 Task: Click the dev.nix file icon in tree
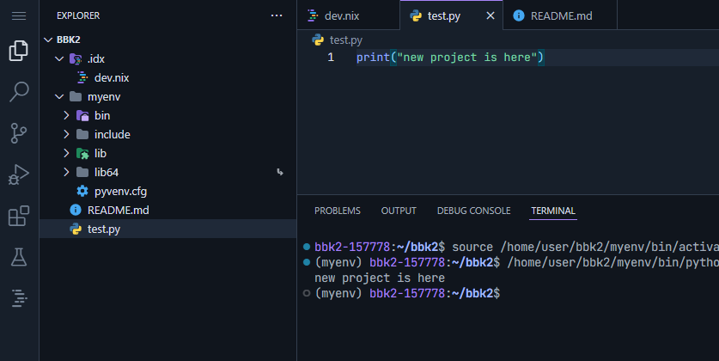pos(82,77)
